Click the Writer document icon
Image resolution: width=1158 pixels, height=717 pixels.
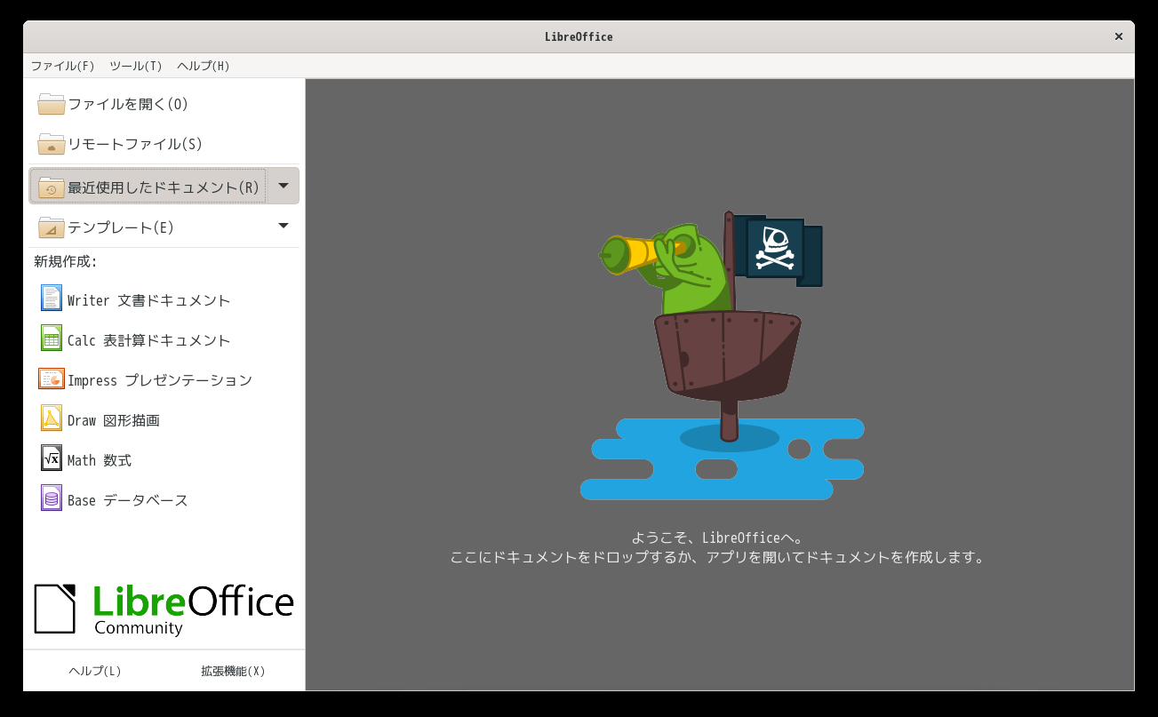point(52,298)
